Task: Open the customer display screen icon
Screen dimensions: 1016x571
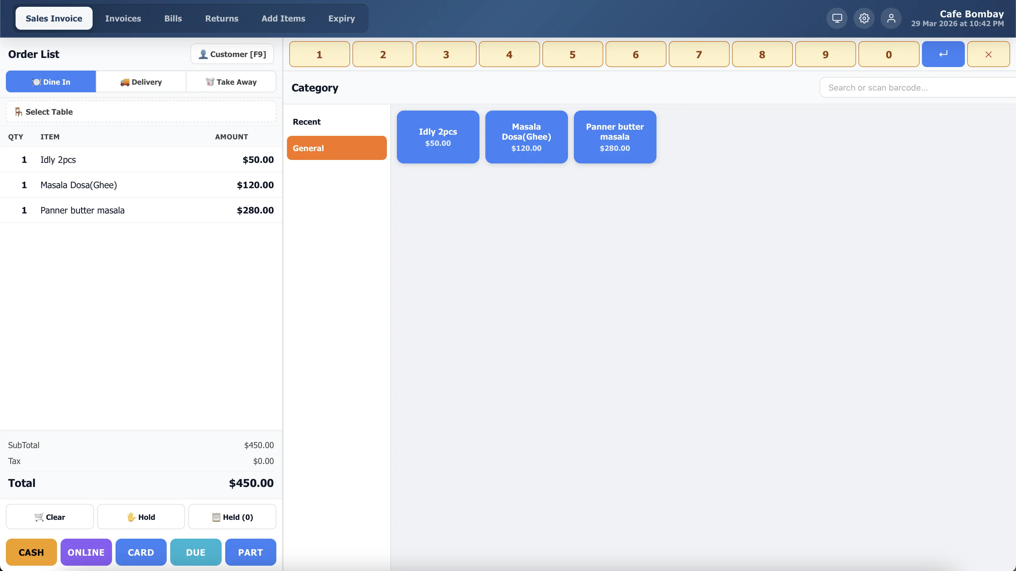Action: (837, 18)
